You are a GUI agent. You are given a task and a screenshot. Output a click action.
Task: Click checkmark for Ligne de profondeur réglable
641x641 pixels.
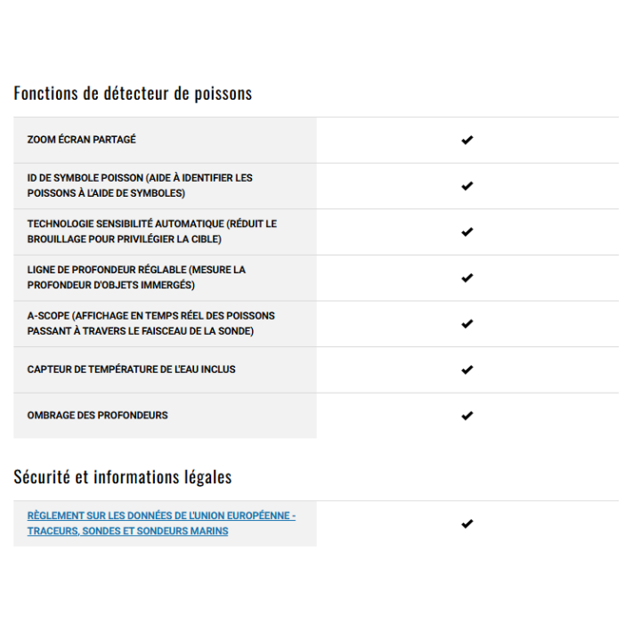click(x=467, y=278)
